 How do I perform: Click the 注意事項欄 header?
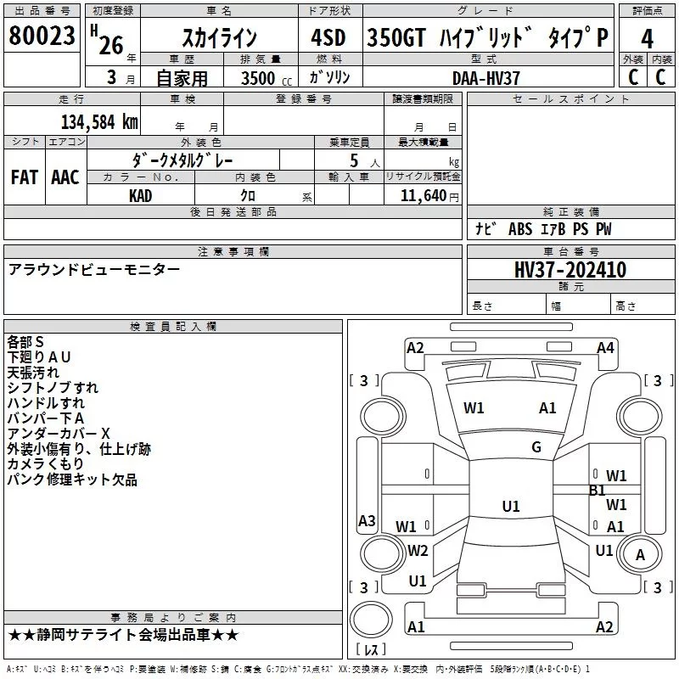[x=233, y=251]
